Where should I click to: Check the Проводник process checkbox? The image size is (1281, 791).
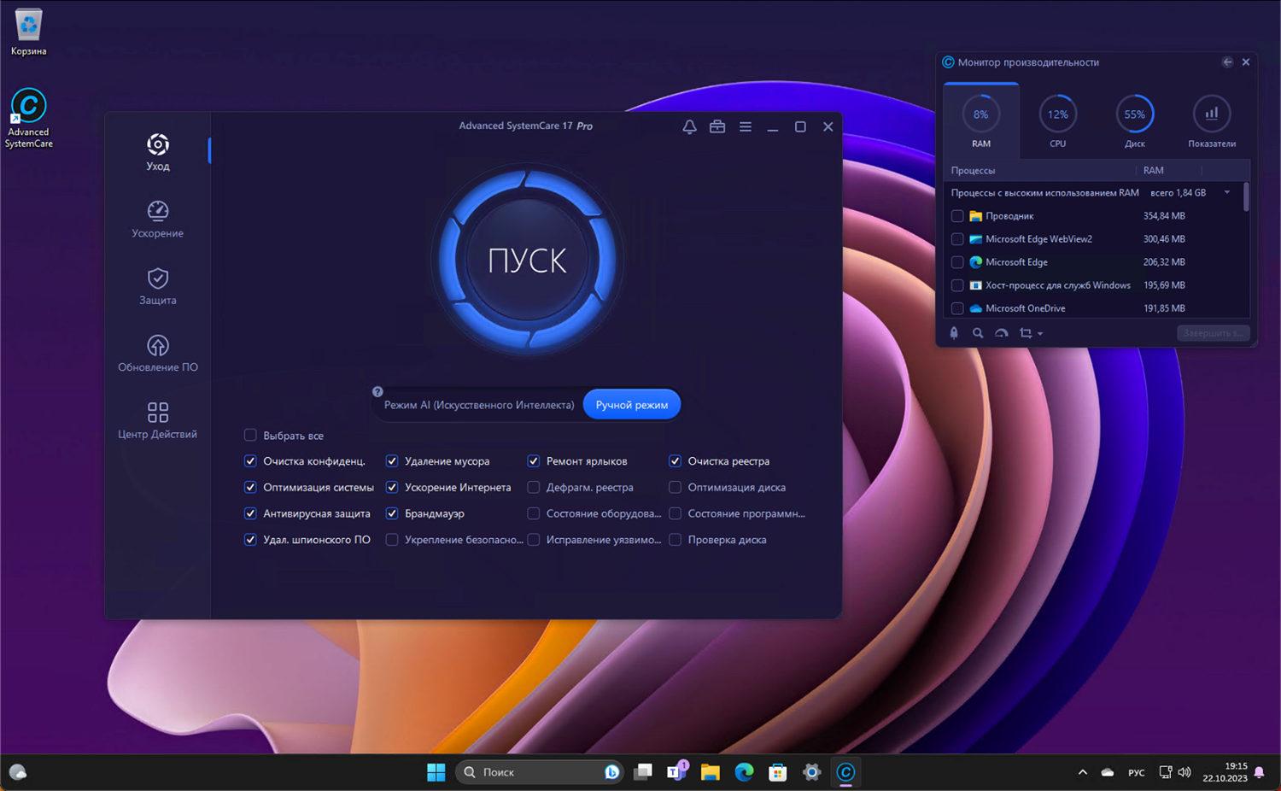click(x=957, y=216)
